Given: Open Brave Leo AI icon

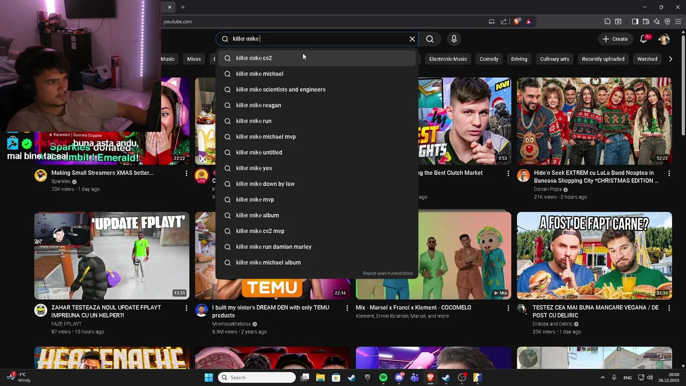Looking at the screenshot, I should (657, 21).
